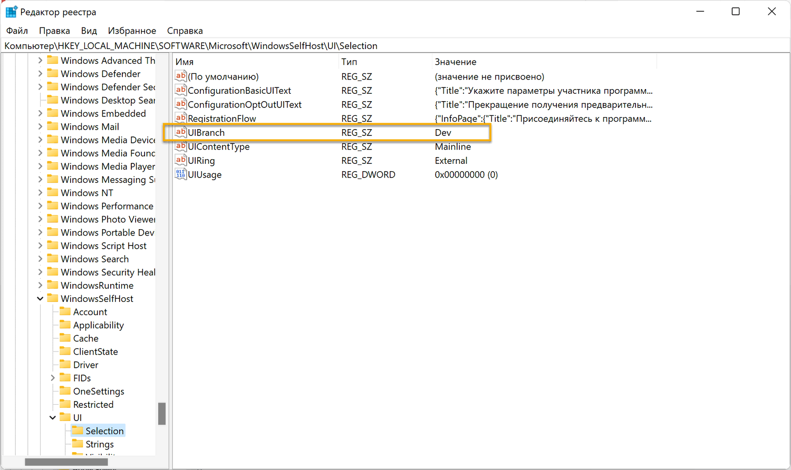Click the ClientState folder icon
Image resolution: width=791 pixels, height=470 pixels.
(x=65, y=351)
